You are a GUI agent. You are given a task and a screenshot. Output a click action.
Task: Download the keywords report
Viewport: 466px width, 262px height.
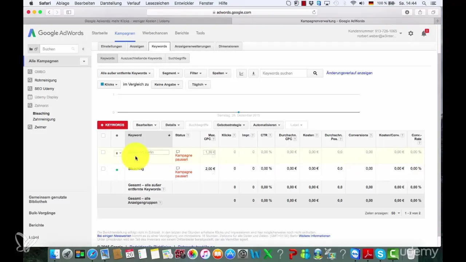point(253,73)
